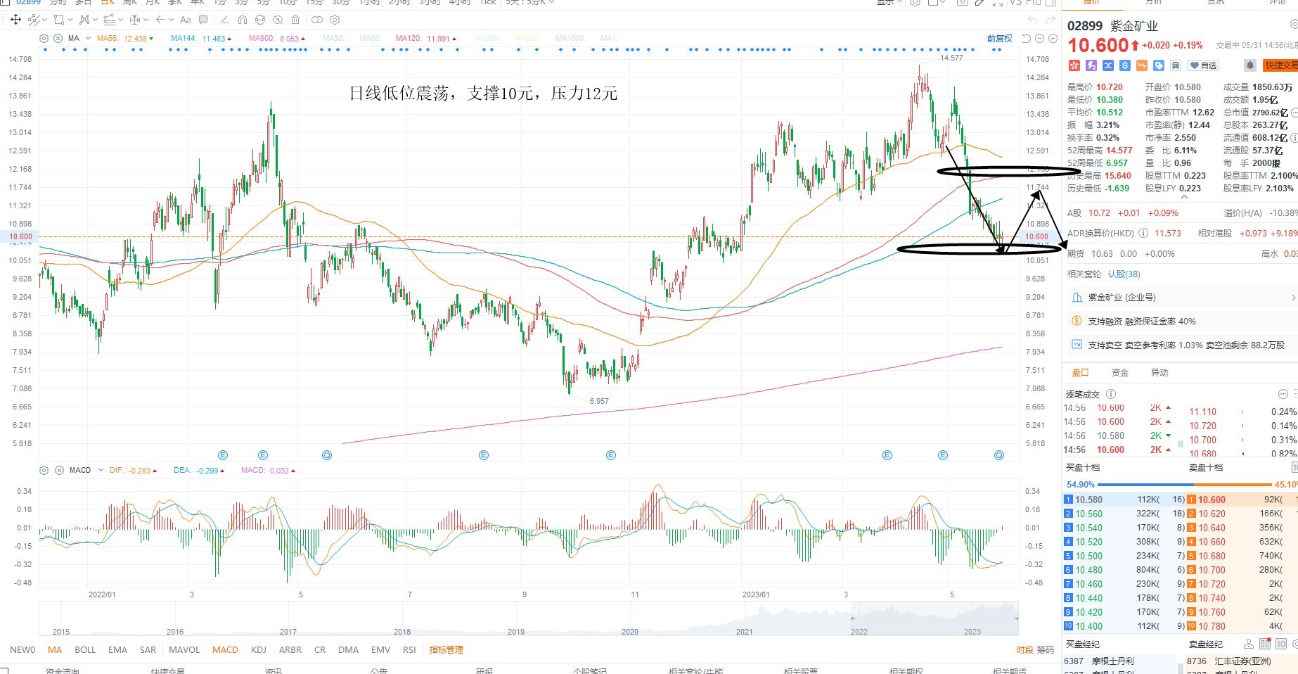Open MA indicator settings gear

[44, 38]
